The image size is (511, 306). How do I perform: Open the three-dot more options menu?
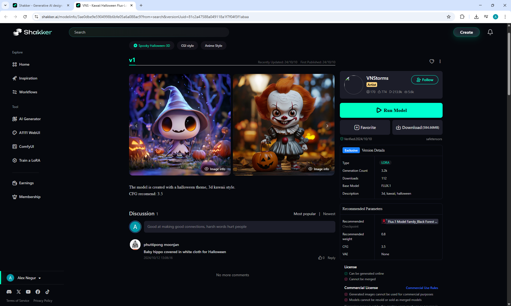click(x=440, y=61)
